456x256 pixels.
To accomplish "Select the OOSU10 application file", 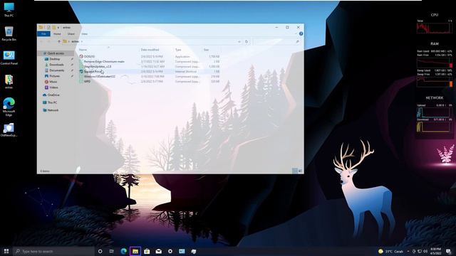I will [89, 57].
